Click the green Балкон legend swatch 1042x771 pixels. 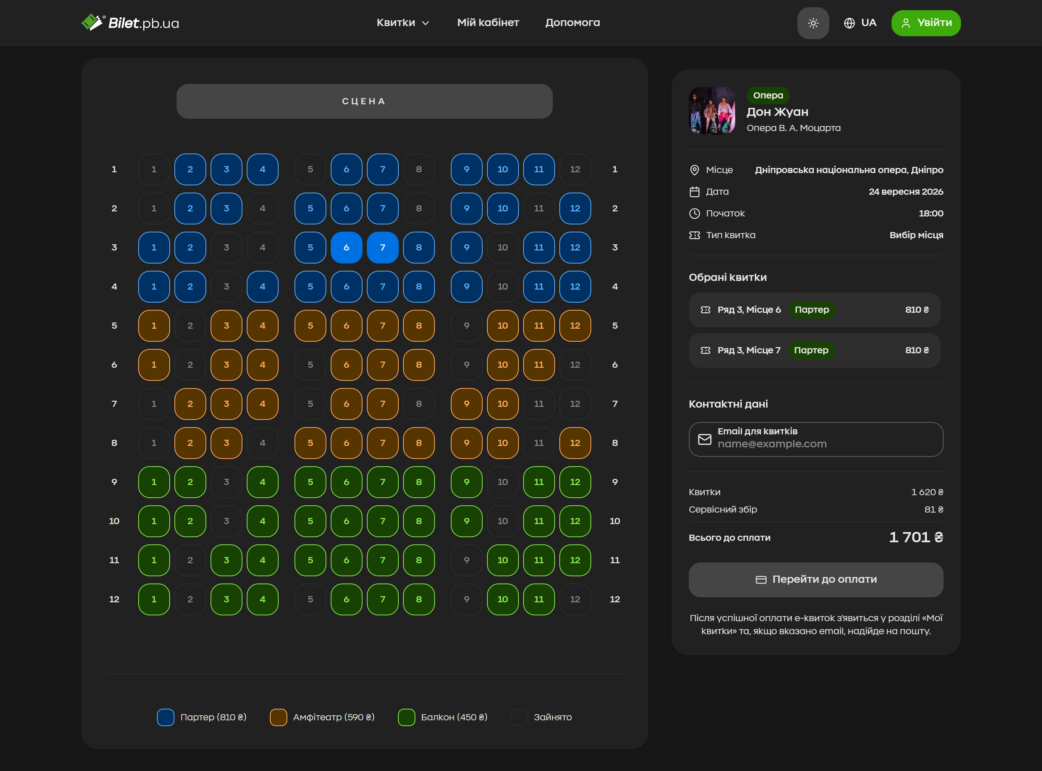pos(406,717)
